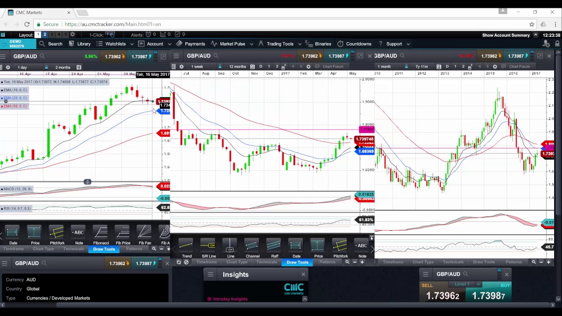Image resolution: width=562 pixels, height=316 pixels.
Task: Switch to layout 2
Action: pos(44,35)
